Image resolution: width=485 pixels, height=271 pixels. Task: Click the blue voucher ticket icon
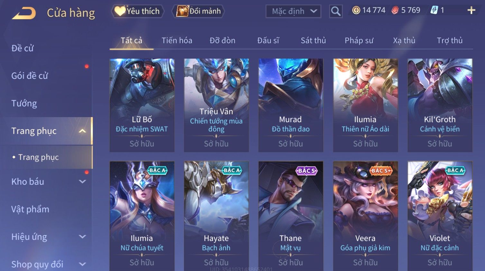click(x=434, y=10)
